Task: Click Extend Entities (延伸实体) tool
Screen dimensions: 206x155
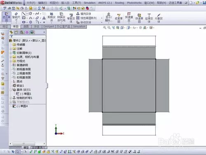Action: point(149,18)
